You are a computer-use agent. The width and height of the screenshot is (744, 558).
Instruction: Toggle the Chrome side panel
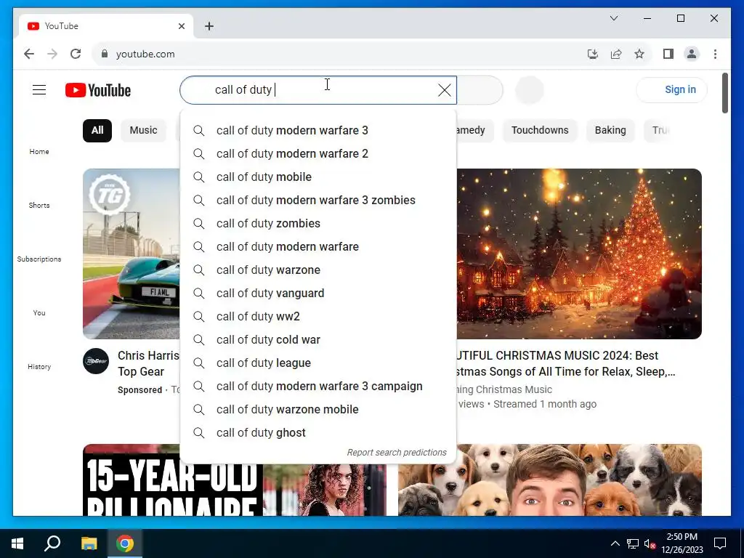click(x=668, y=54)
